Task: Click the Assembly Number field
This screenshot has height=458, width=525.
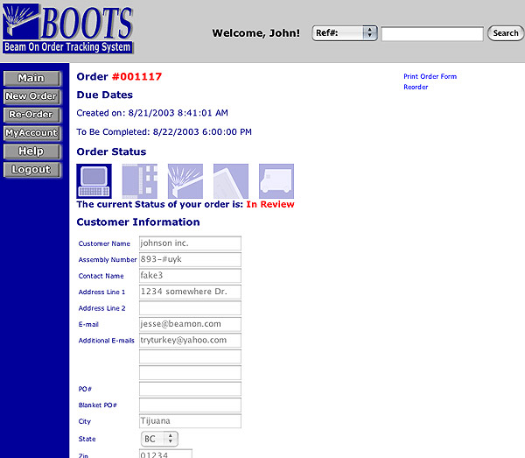Action: [x=190, y=259]
